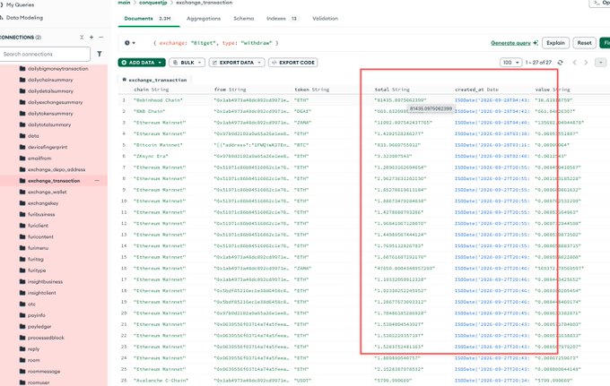Switch to the Aggregations tab
Viewport: 610px width, 386px height.
pos(204,18)
